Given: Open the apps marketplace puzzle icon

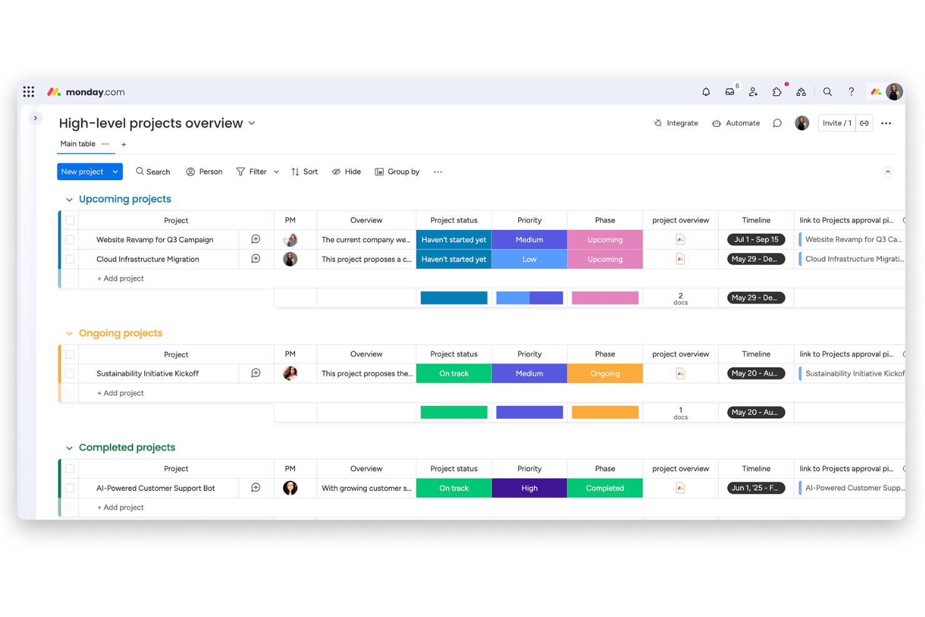Looking at the screenshot, I should pyautogui.click(x=777, y=91).
